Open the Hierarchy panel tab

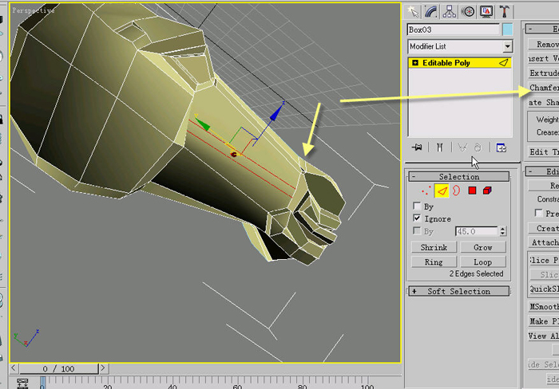point(449,12)
